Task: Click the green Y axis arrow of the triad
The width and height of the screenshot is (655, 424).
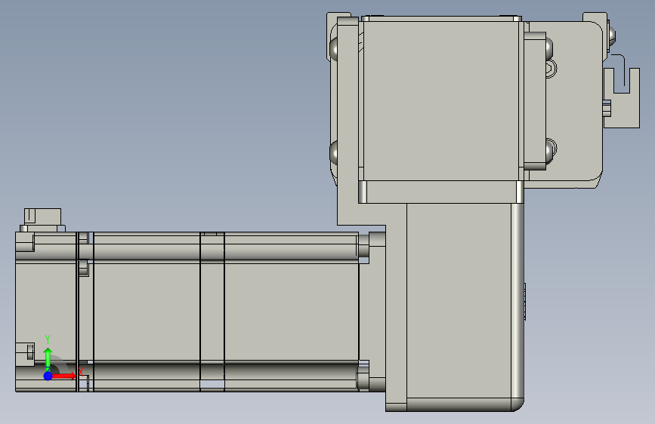Action: [48, 359]
